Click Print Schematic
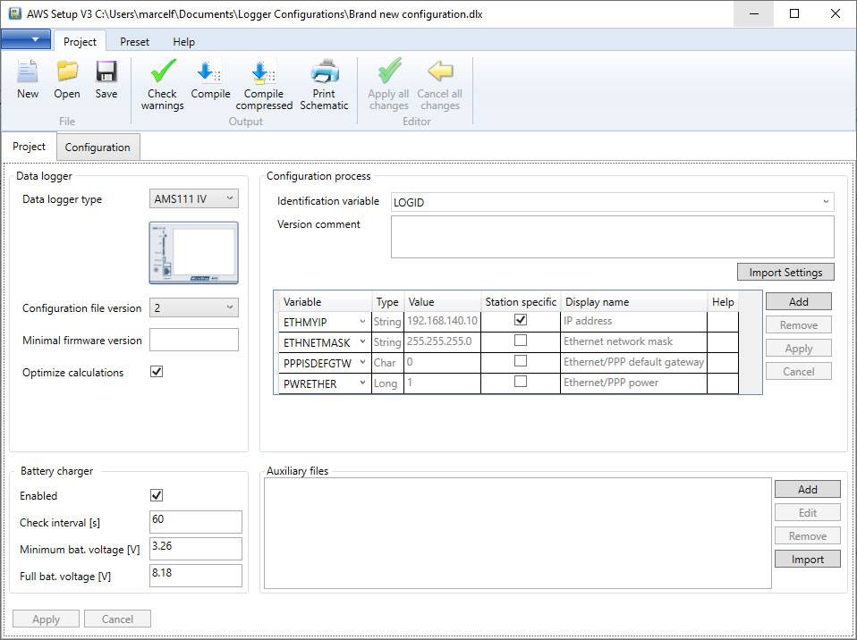This screenshot has width=857, height=640. [x=324, y=85]
